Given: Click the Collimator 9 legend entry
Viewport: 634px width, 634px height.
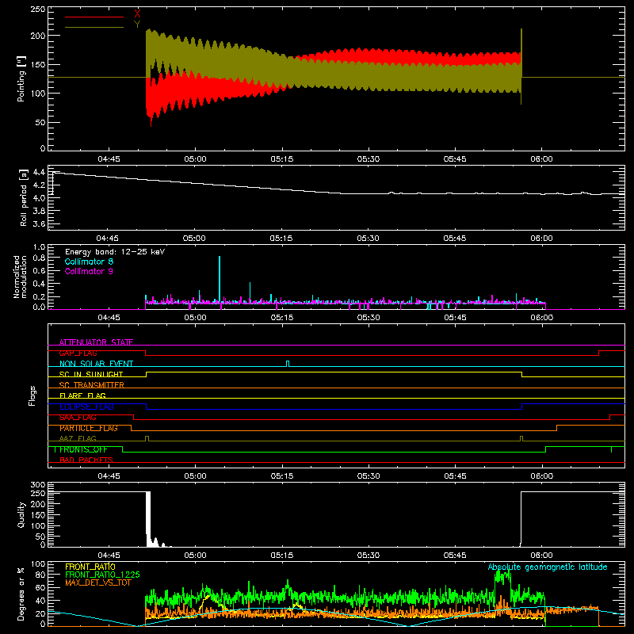Looking at the screenshot, I should (89, 271).
